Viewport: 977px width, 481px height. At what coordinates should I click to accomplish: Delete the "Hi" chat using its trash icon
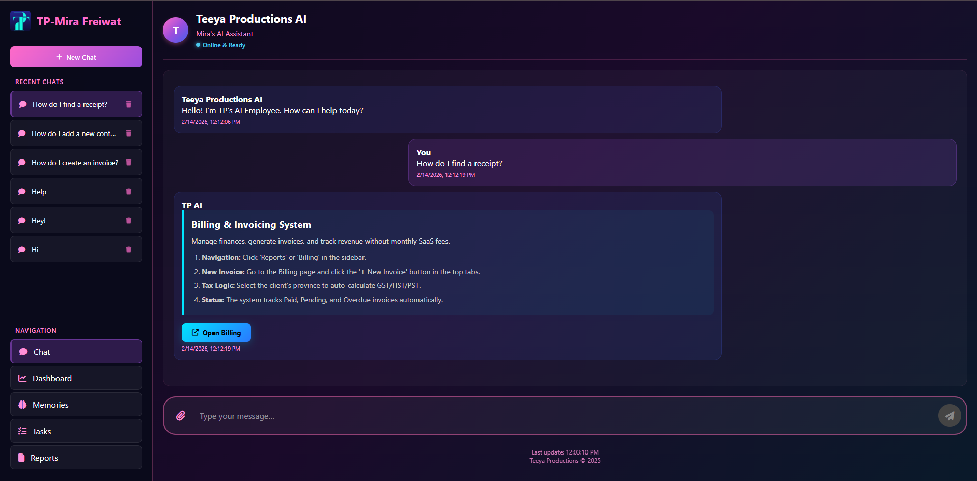tap(128, 249)
